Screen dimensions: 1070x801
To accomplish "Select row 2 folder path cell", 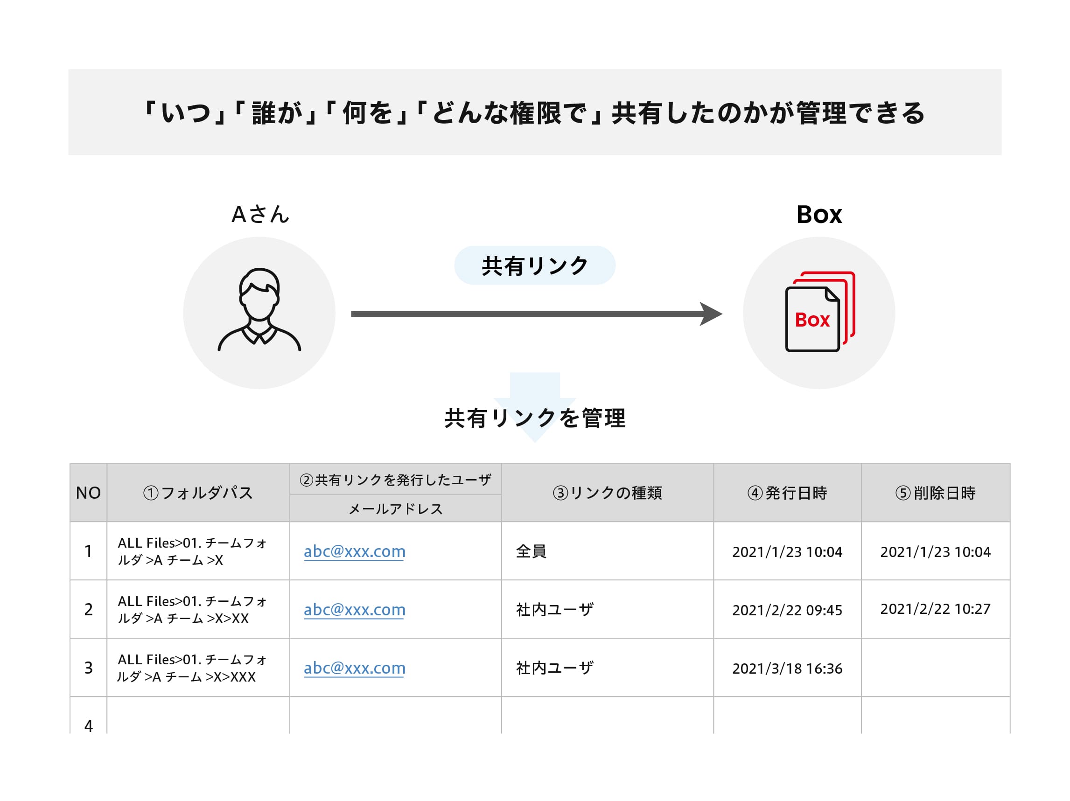I will pos(192,609).
